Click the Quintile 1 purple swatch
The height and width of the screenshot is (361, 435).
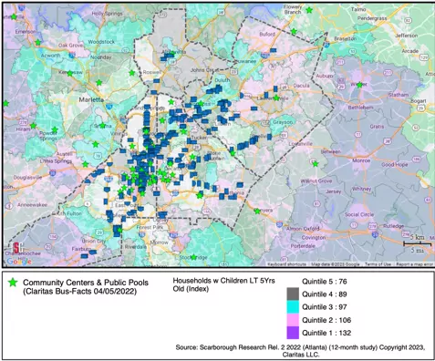click(x=293, y=333)
